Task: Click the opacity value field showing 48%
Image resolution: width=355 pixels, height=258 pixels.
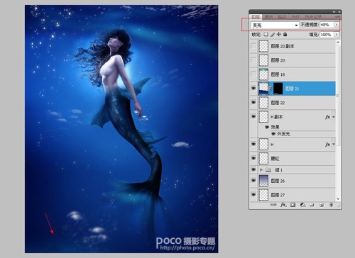Action: coord(327,25)
